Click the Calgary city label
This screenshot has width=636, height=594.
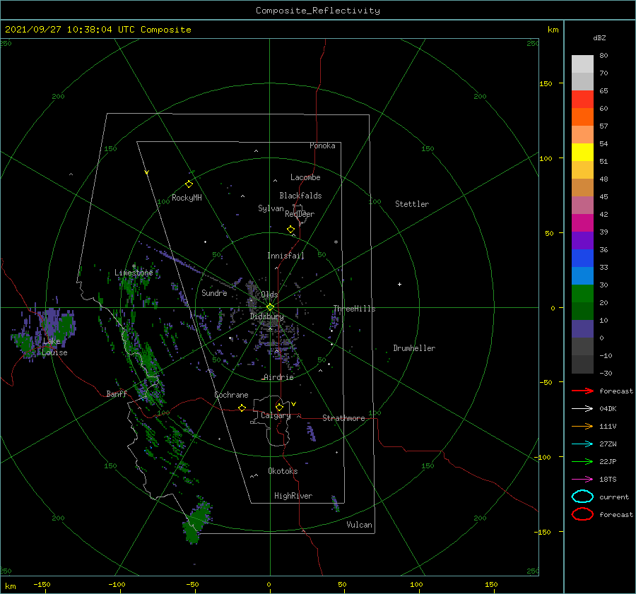pos(276,415)
